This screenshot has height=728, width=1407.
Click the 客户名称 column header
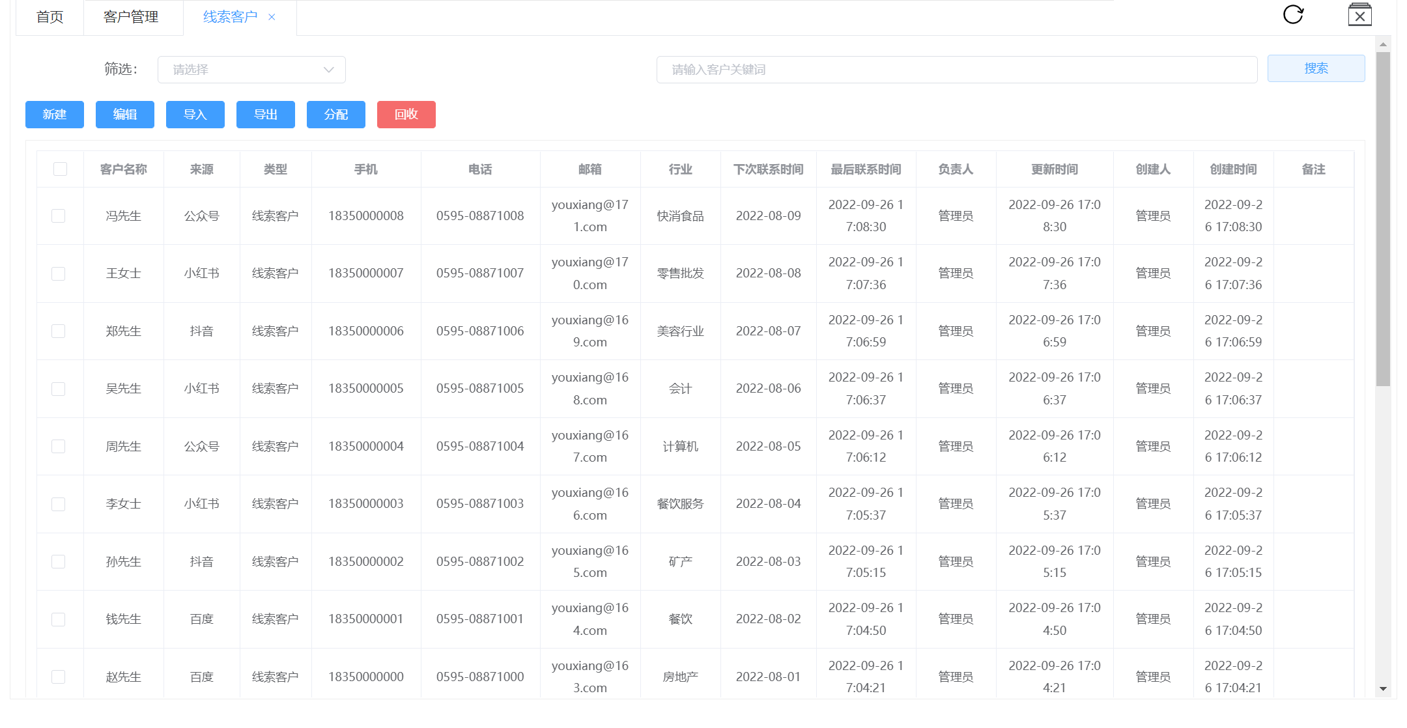coord(123,169)
